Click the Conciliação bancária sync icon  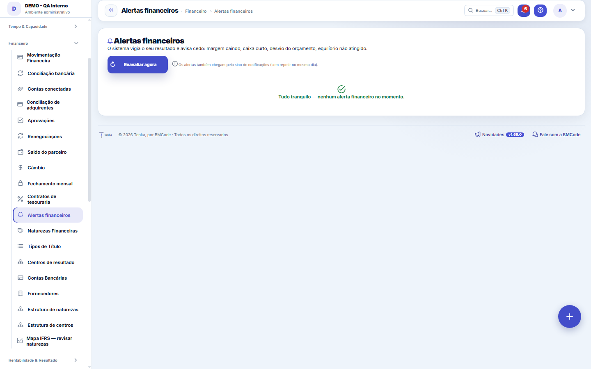click(20, 73)
